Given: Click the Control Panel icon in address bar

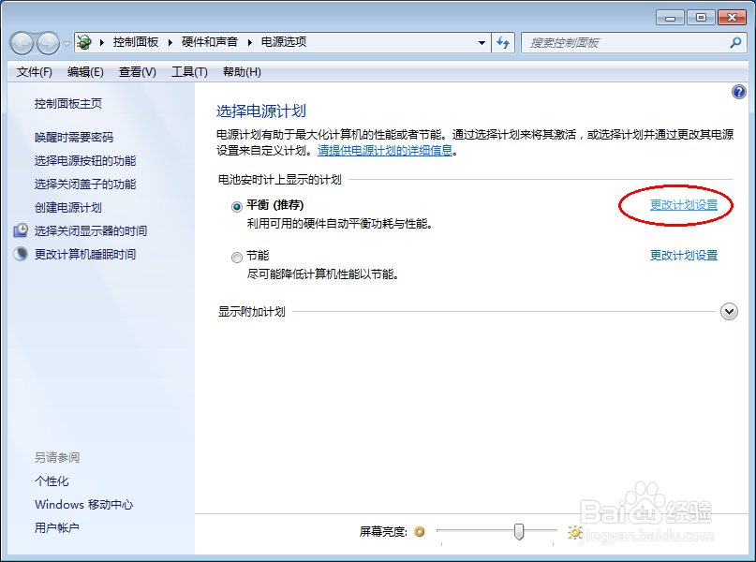Looking at the screenshot, I should coord(84,42).
